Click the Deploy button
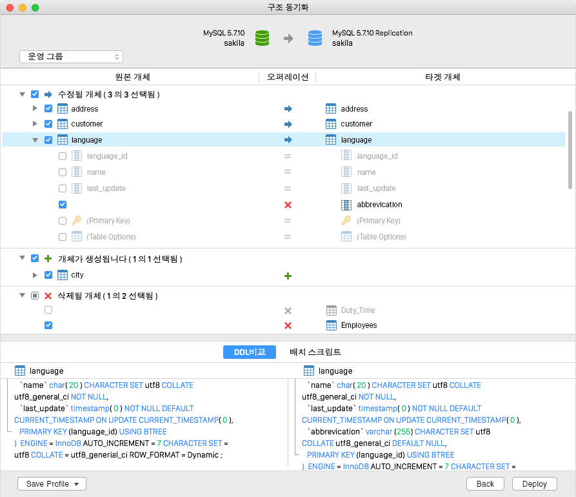The width and height of the screenshot is (576, 497). (535, 483)
